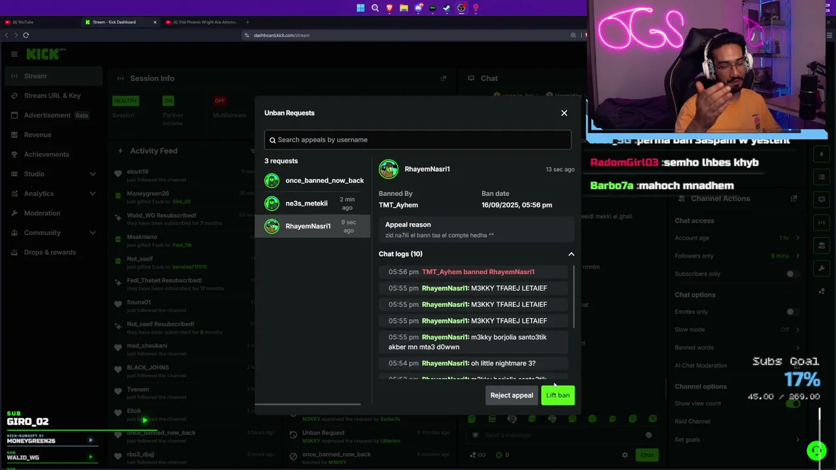836x470 pixels.
Task: Pop out the Channel Actions panel
Action: pos(794,198)
